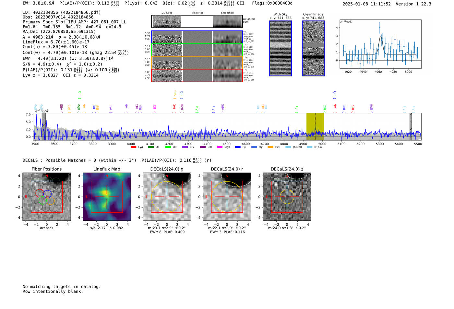Click the 'S/N = 4.9(±0.4)' value
The height and width of the screenshot is (309, 454).
pos(42,64)
